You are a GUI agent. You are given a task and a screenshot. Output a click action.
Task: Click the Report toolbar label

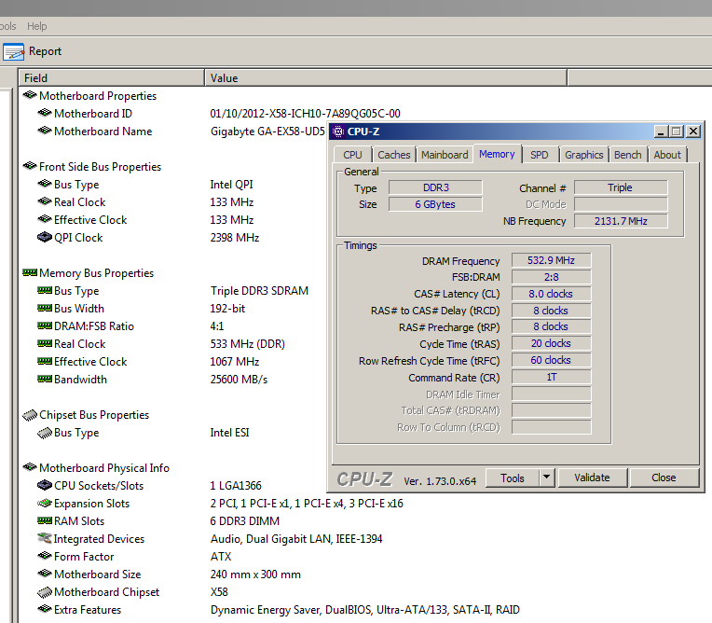[45, 51]
